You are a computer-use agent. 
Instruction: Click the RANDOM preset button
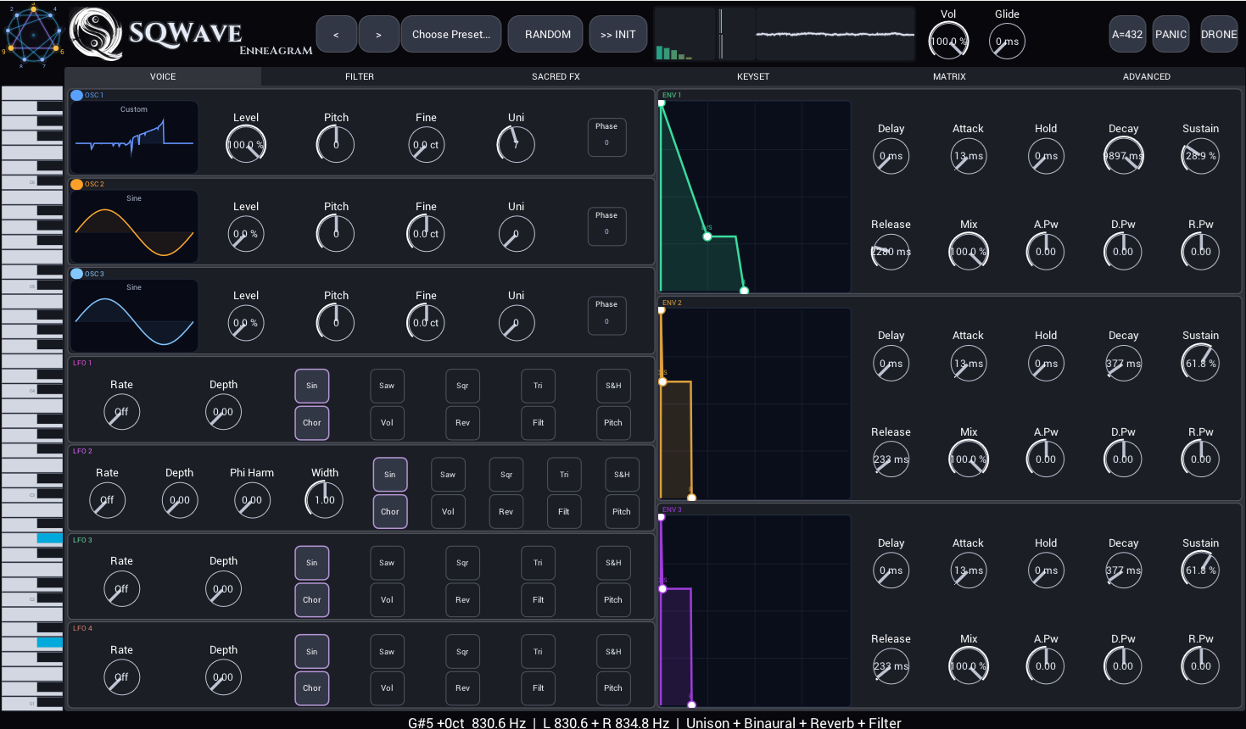pos(545,34)
